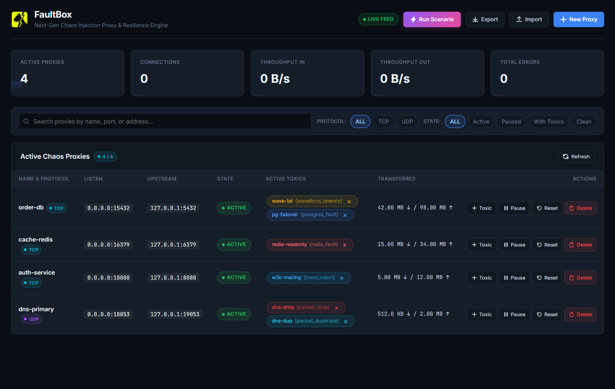
Task: Select the ALL protocol filter
Action: point(360,121)
